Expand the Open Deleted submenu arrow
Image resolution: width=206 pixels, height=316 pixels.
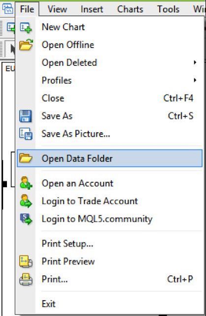[195, 63]
